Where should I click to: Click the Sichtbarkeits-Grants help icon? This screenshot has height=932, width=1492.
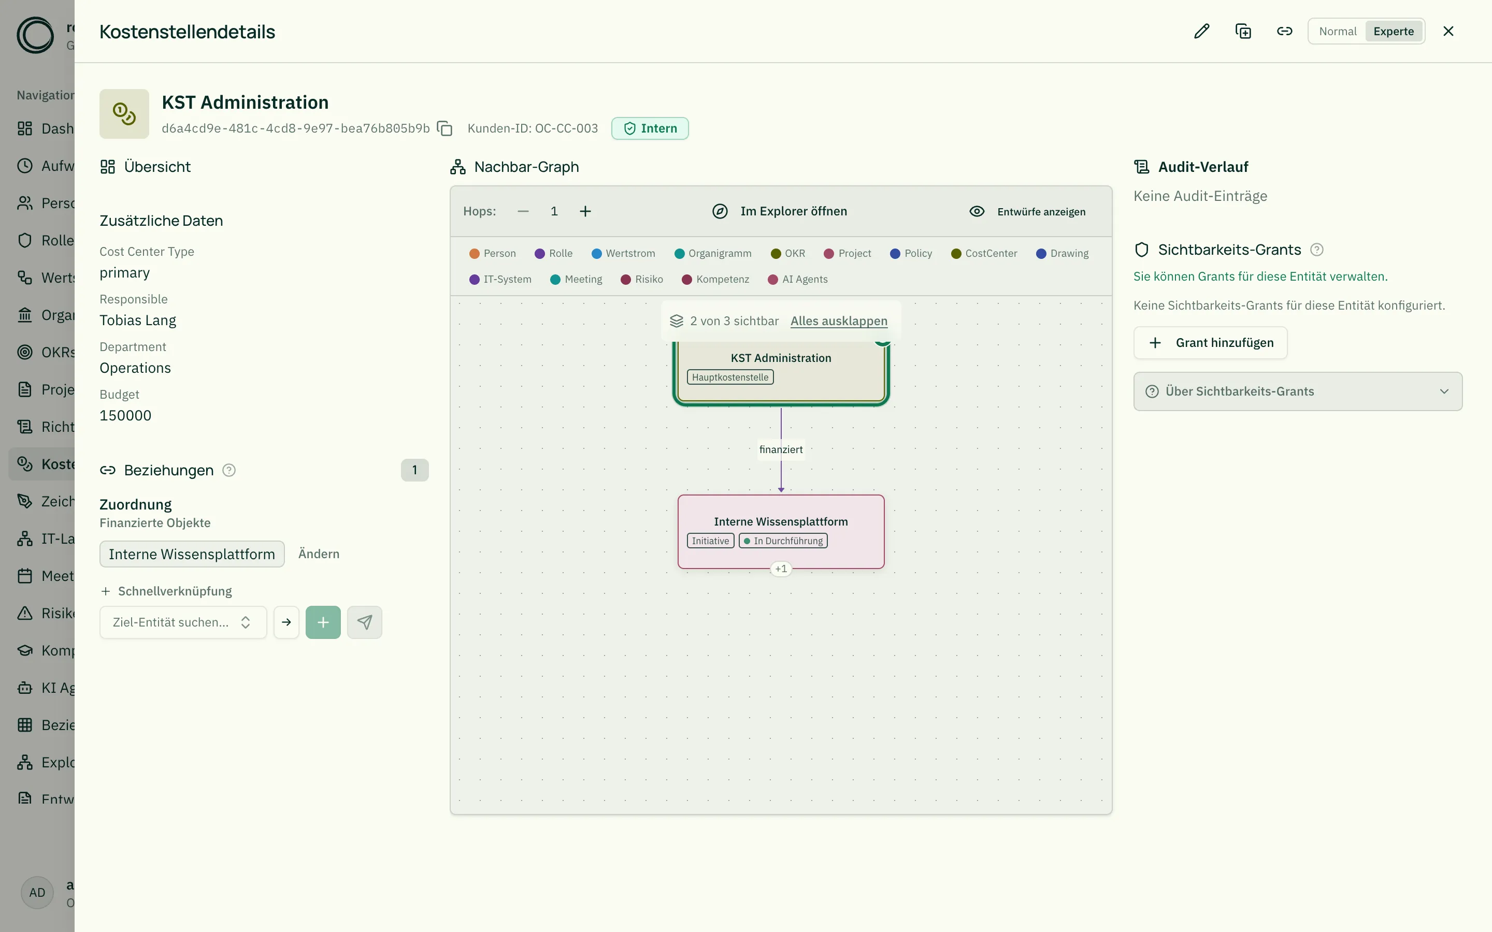pos(1316,250)
